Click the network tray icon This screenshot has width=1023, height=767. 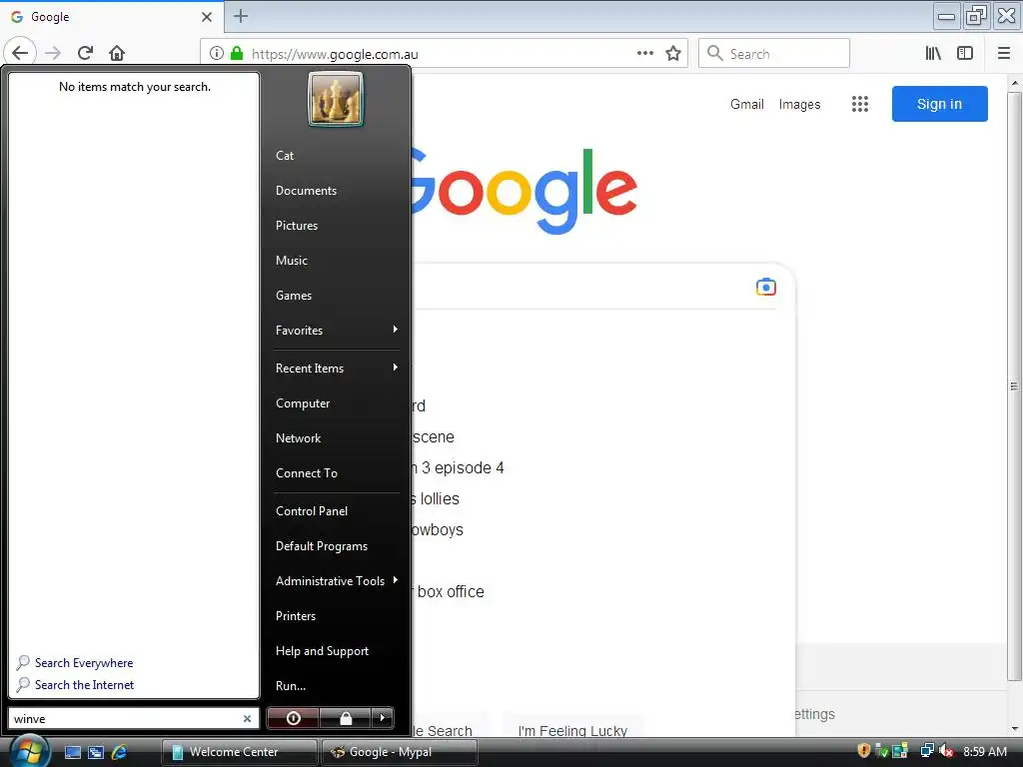(x=926, y=751)
